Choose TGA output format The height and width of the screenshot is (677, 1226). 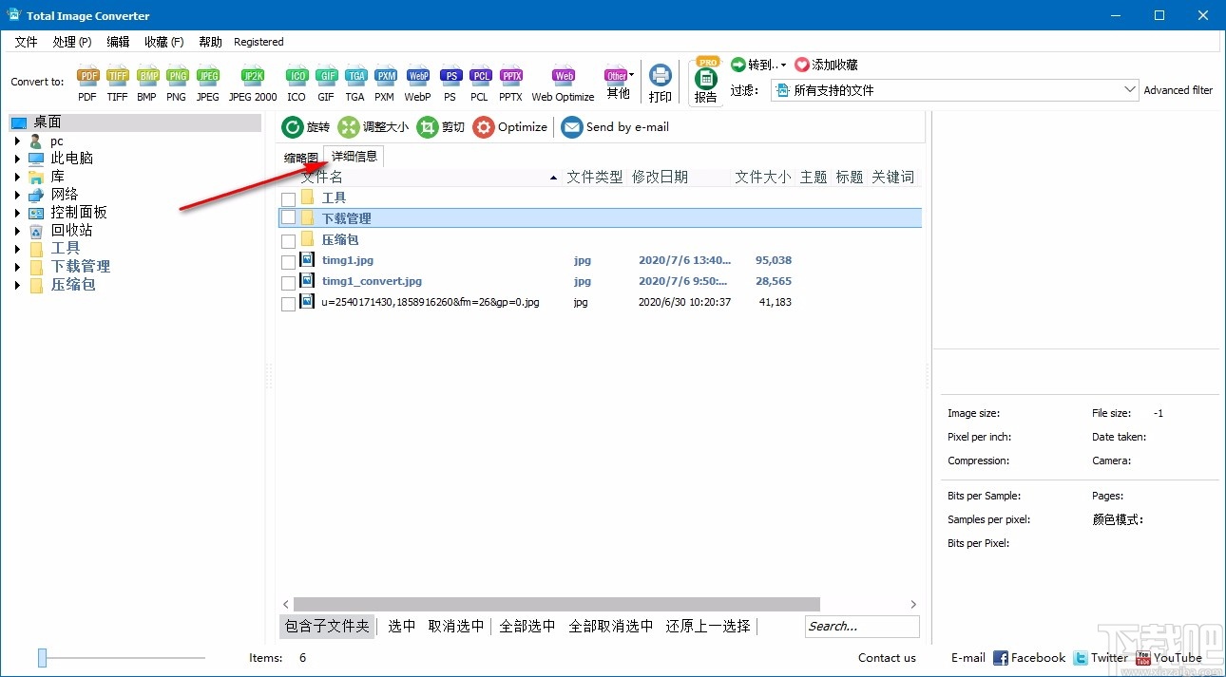(x=355, y=84)
